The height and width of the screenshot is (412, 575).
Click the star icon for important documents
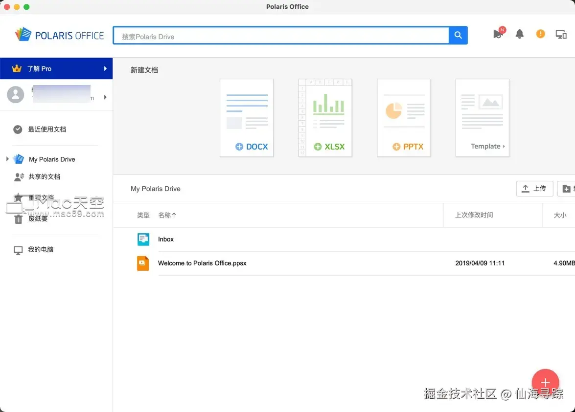tap(18, 197)
